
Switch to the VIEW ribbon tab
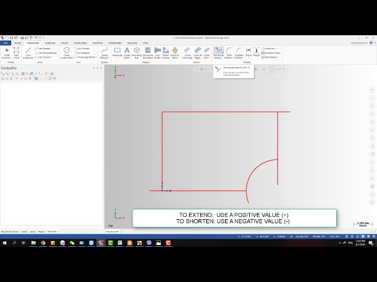[x=145, y=43]
